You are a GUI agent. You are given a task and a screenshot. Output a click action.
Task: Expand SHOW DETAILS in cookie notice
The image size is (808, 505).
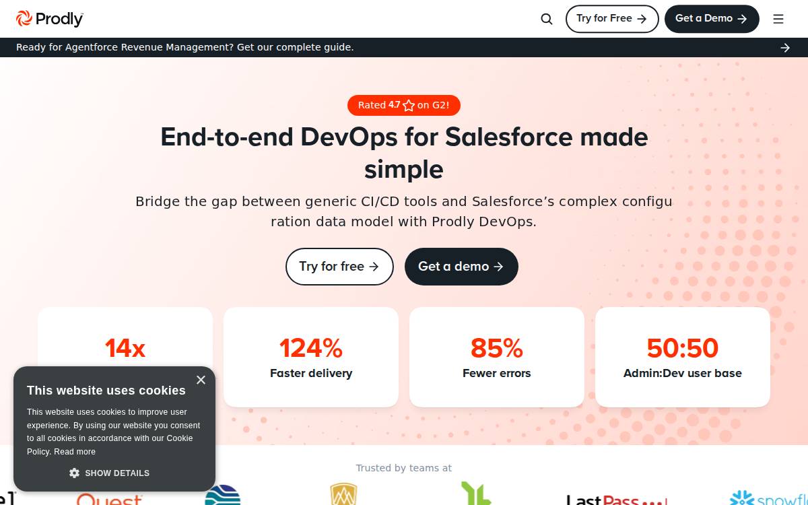[110, 473]
